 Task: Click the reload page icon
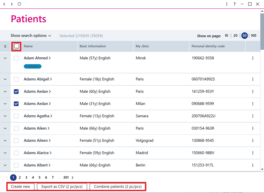tap(19, 4)
